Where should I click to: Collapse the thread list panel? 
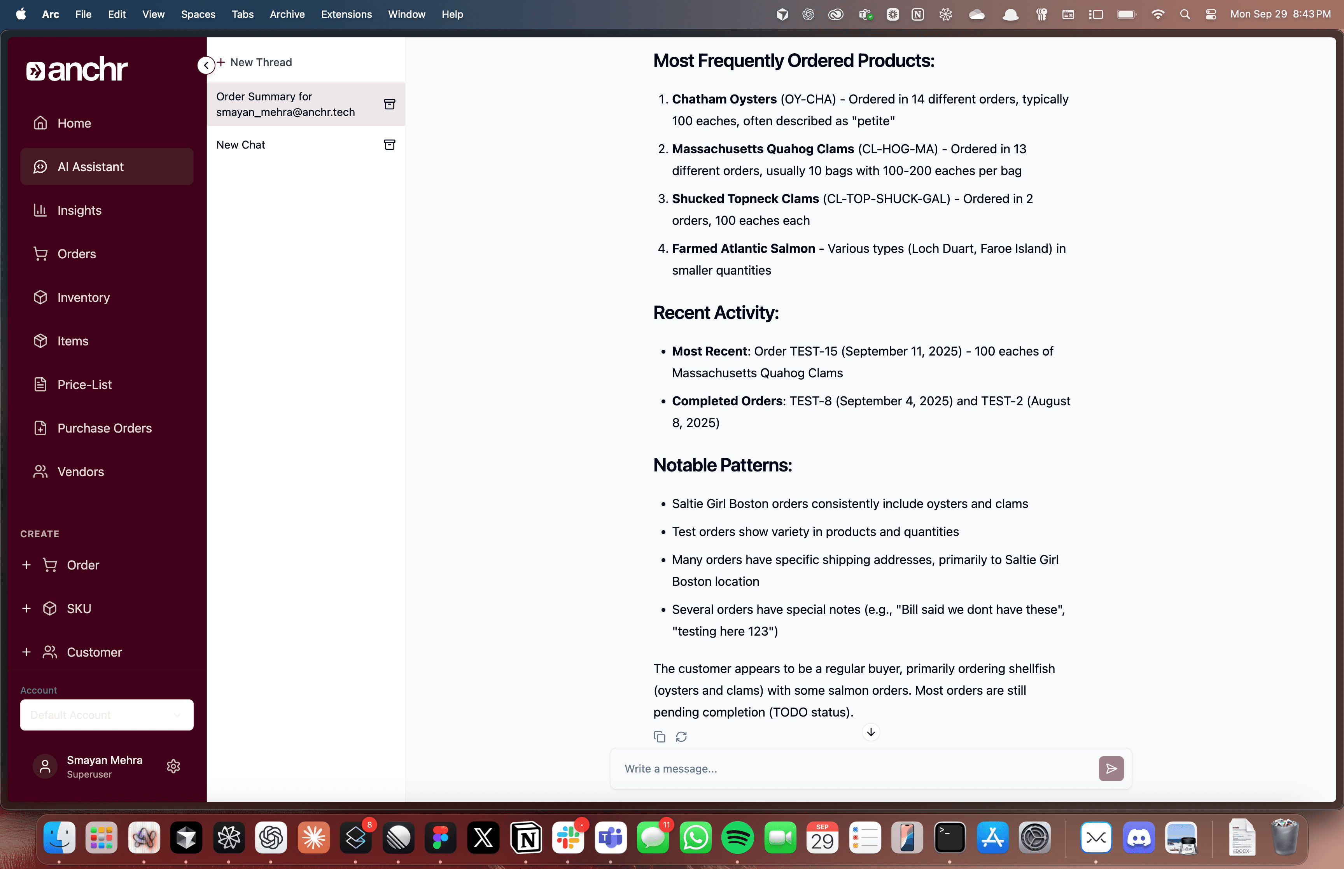click(x=206, y=65)
